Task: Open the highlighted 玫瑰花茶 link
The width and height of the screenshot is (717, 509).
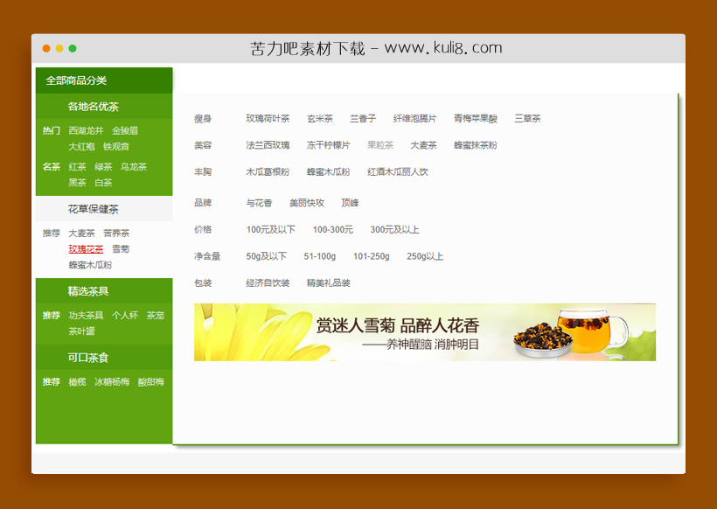Action: click(x=86, y=249)
